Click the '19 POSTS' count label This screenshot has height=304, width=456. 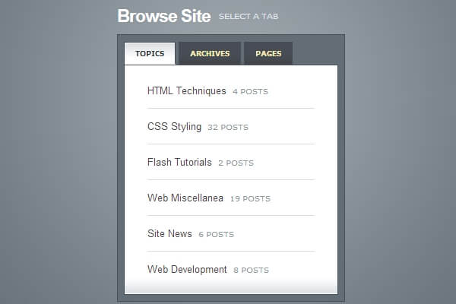(x=249, y=199)
